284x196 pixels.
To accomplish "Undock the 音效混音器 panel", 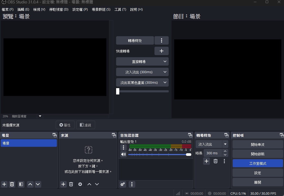I will (190, 135).
